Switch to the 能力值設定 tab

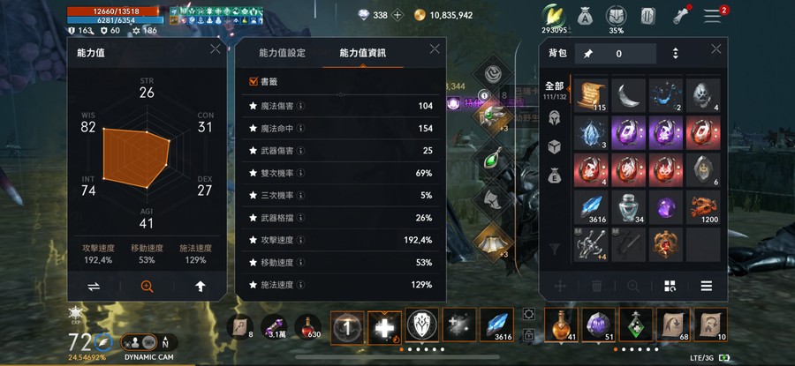tap(283, 53)
